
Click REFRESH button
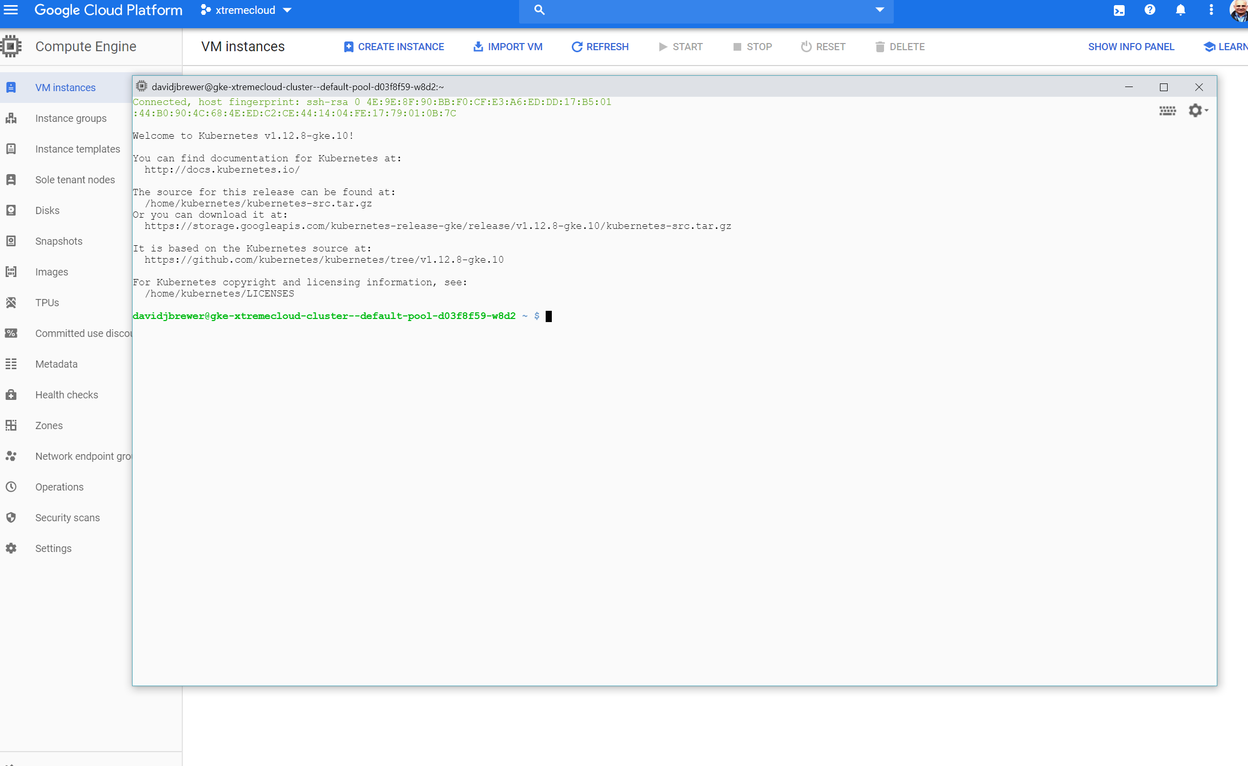[x=600, y=47]
